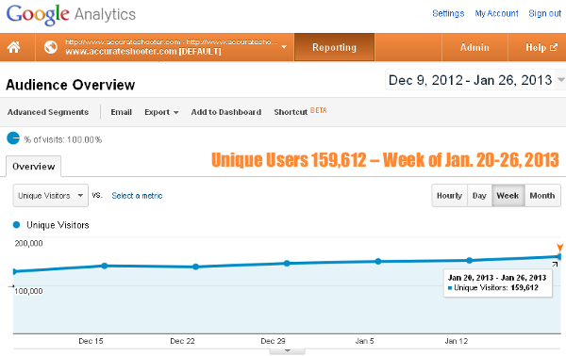
Task: Open the Admin tab
Action: (x=474, y=47)
